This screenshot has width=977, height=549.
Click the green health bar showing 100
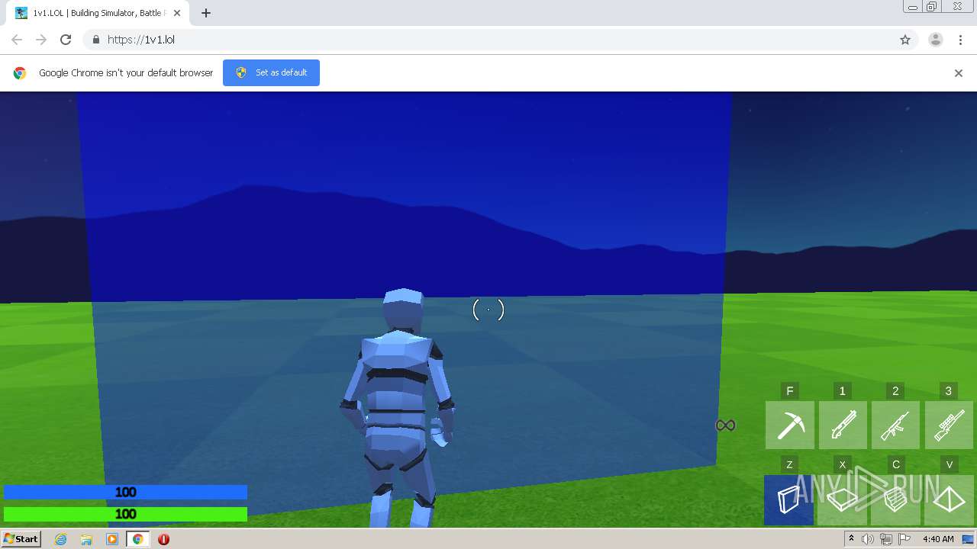point(125,514)
